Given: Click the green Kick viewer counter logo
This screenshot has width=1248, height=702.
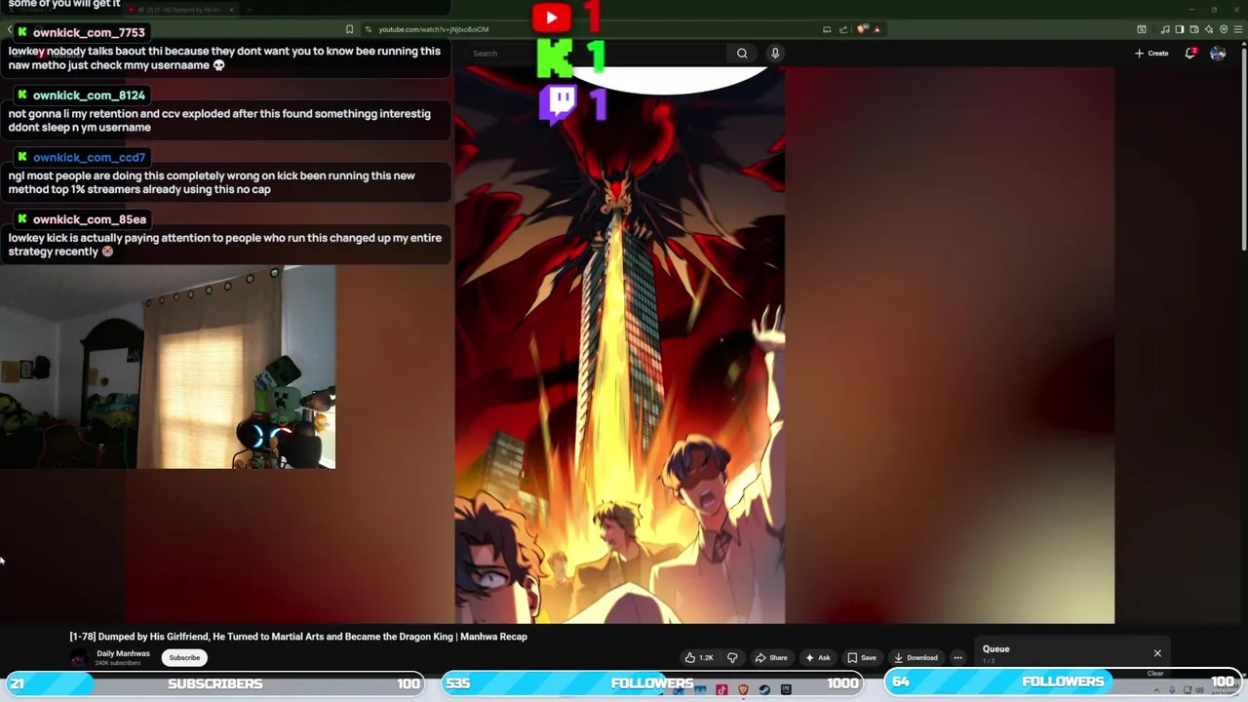Looking at the screenshot, I should tap(555, 58).
